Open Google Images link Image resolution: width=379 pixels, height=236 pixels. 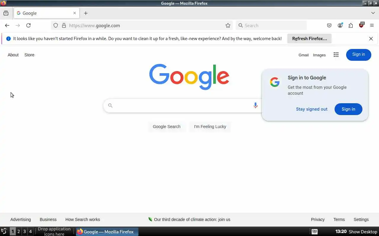(x=319, y=55)
